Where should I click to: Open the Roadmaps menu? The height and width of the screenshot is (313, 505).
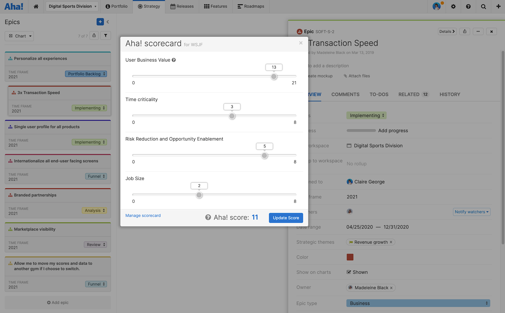[251, 7]
